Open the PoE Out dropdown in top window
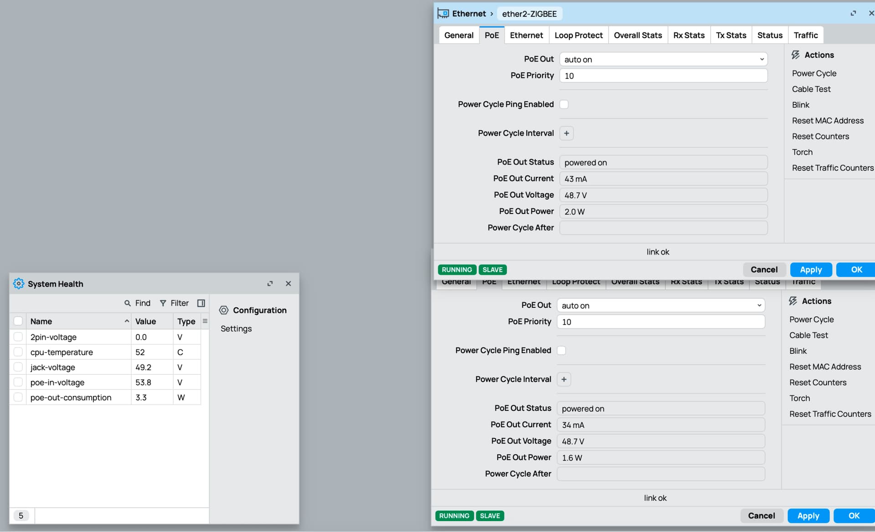Screen dimensions: 875x532 click(663, 59)
